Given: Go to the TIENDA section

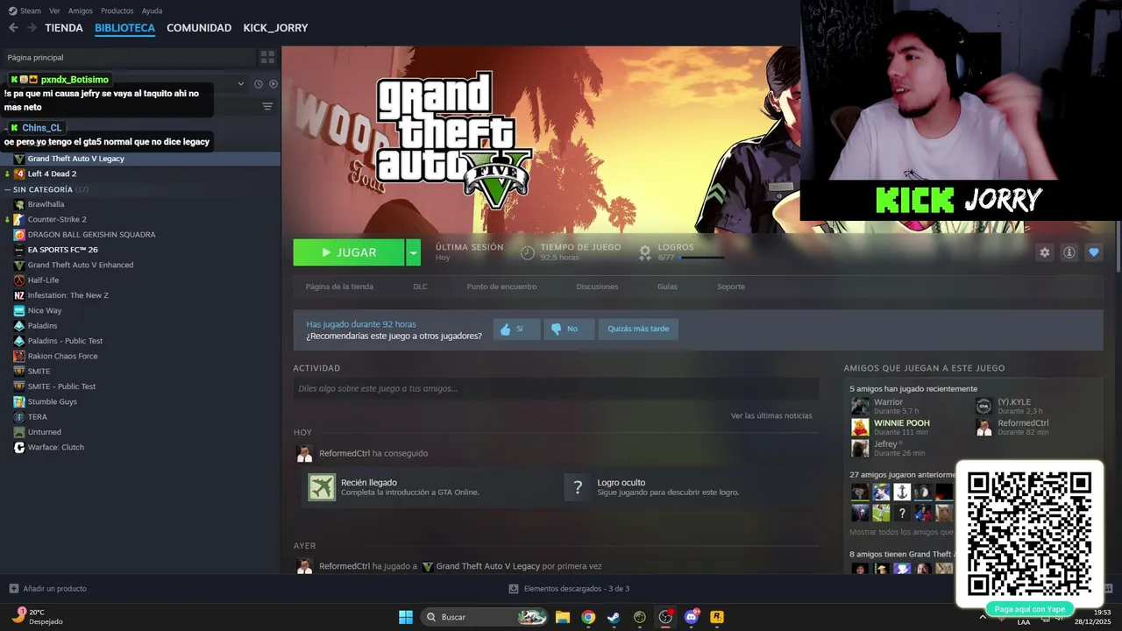Looking at the screenshot, I should 64,28.
